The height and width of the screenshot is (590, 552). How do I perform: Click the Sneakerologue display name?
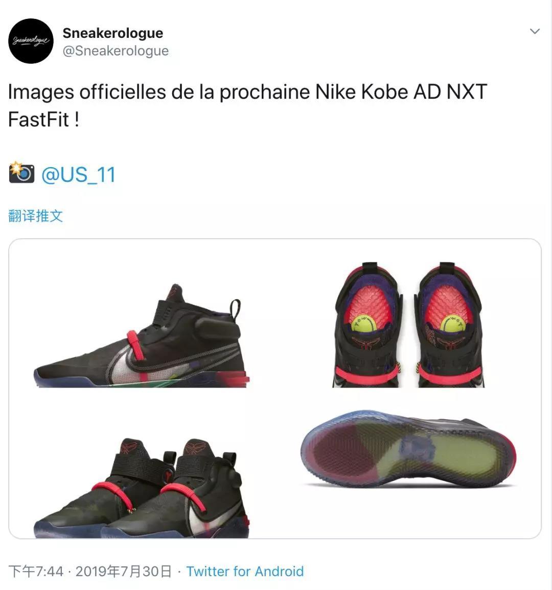tap(113, 33)
